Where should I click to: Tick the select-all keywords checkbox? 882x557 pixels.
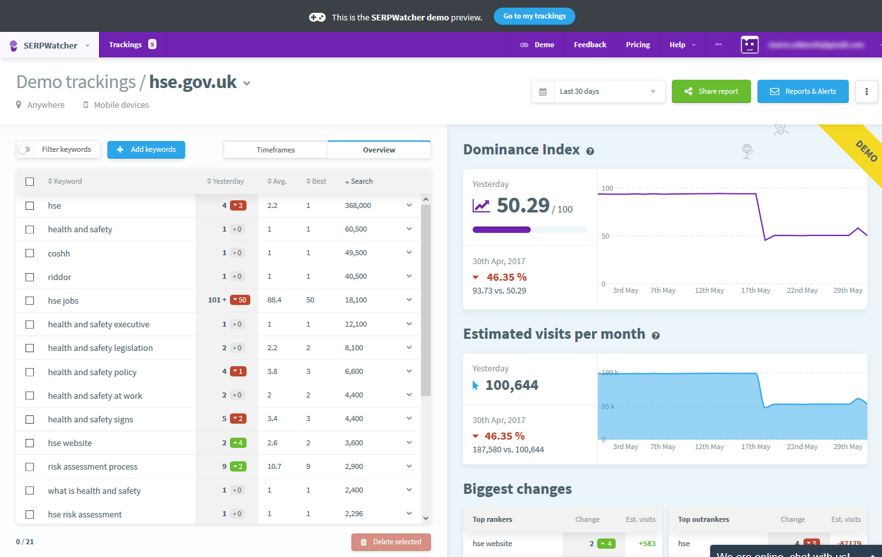click(29, 182)
